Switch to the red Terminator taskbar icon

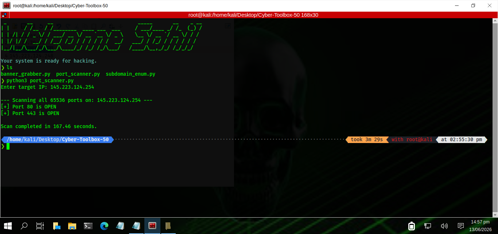[x=152, y=226]
